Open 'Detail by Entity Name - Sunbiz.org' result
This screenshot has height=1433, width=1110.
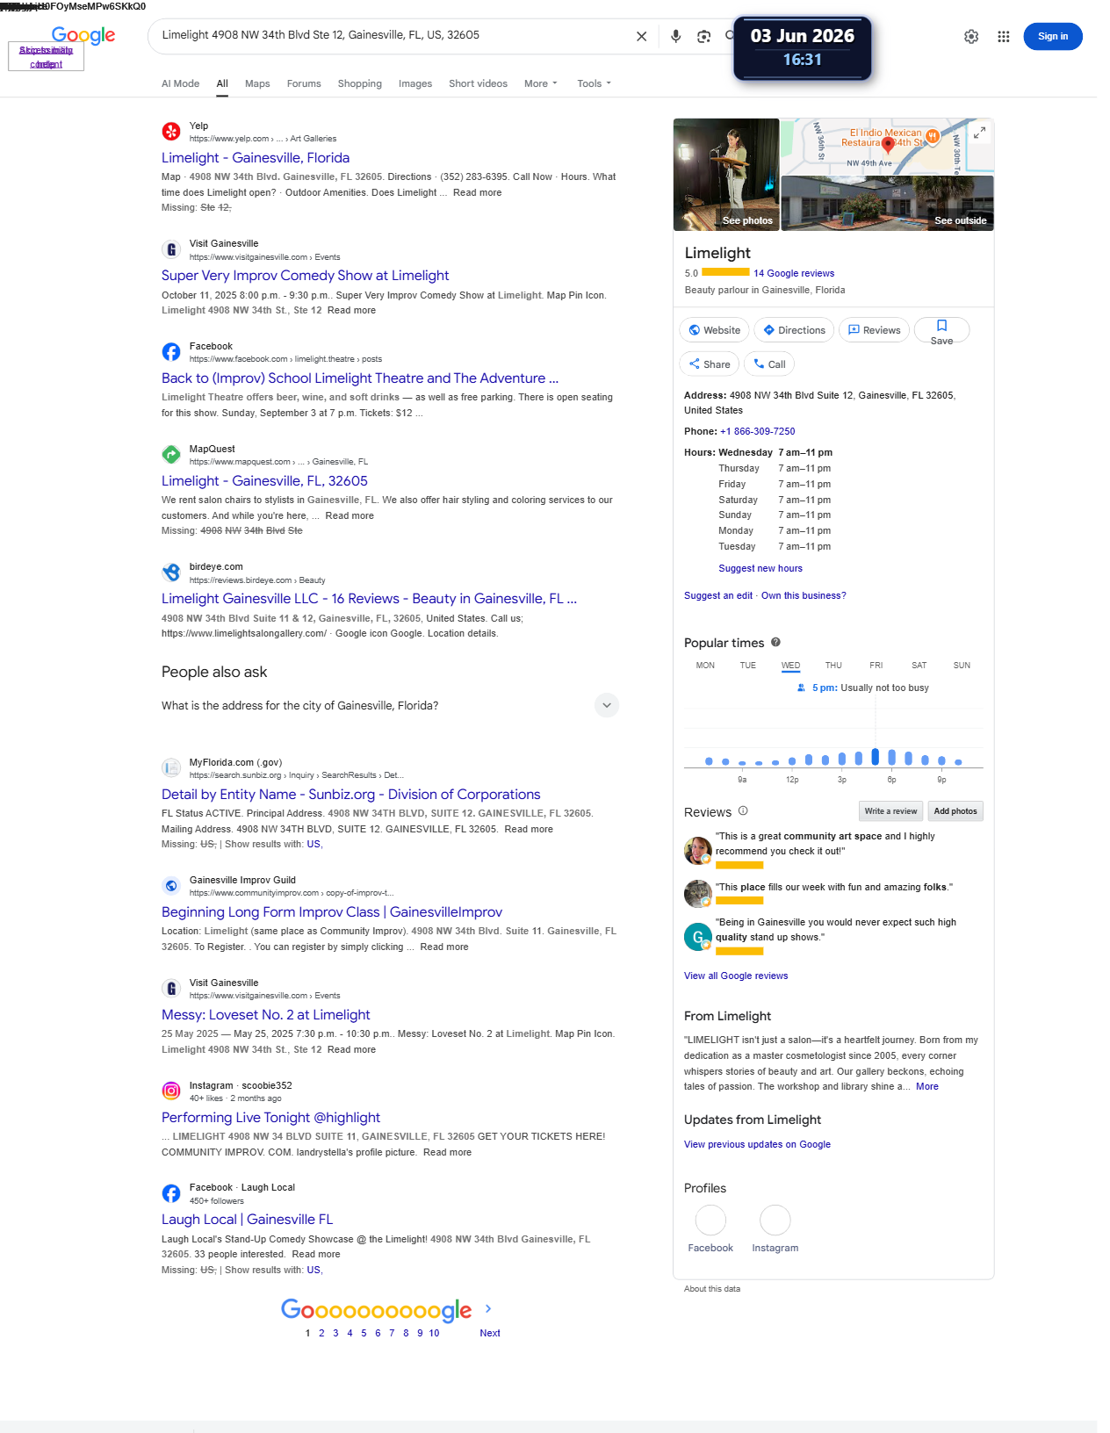coord(351,795)
